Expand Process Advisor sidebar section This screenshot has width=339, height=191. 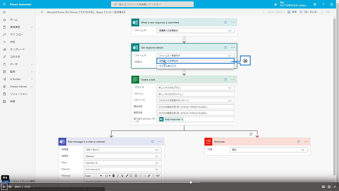coord(32,87)
